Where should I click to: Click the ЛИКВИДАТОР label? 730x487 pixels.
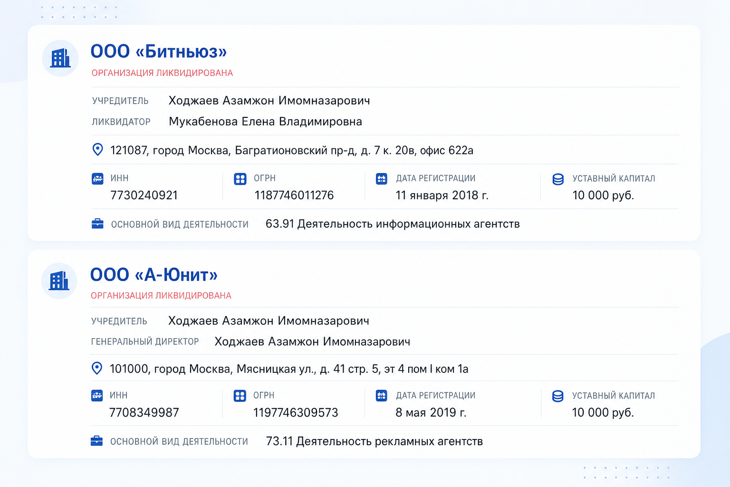tap(121, 122)
